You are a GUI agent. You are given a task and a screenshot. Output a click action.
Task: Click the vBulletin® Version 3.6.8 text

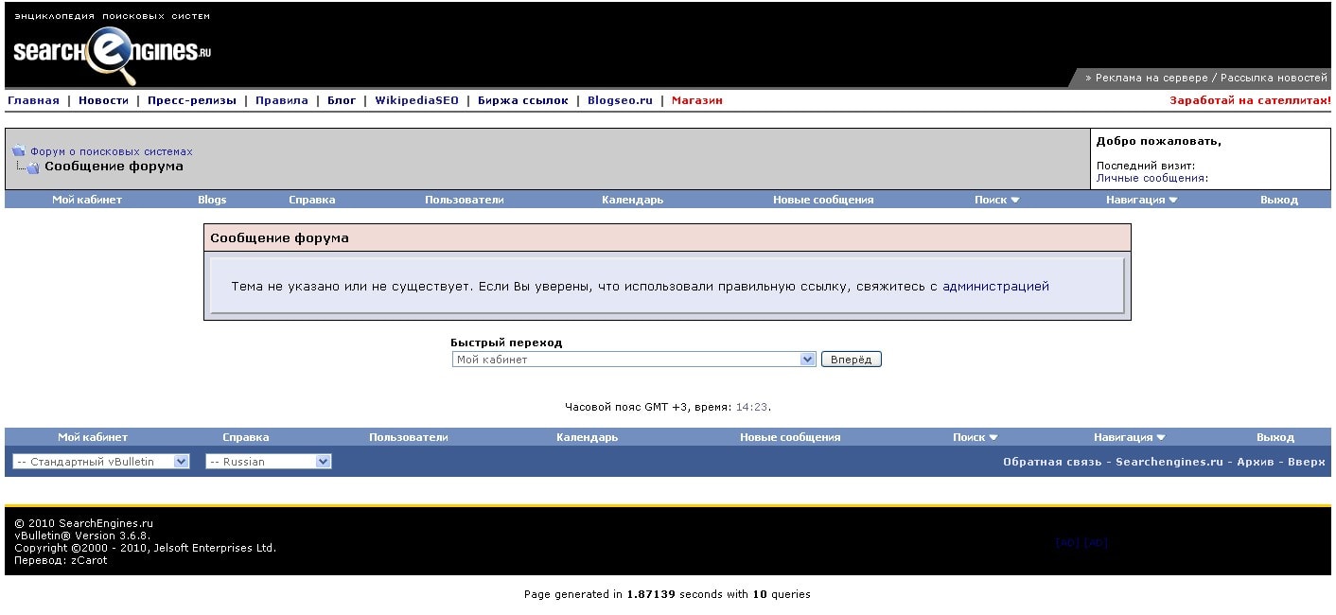pyautogui.click(x=82, y=536)
